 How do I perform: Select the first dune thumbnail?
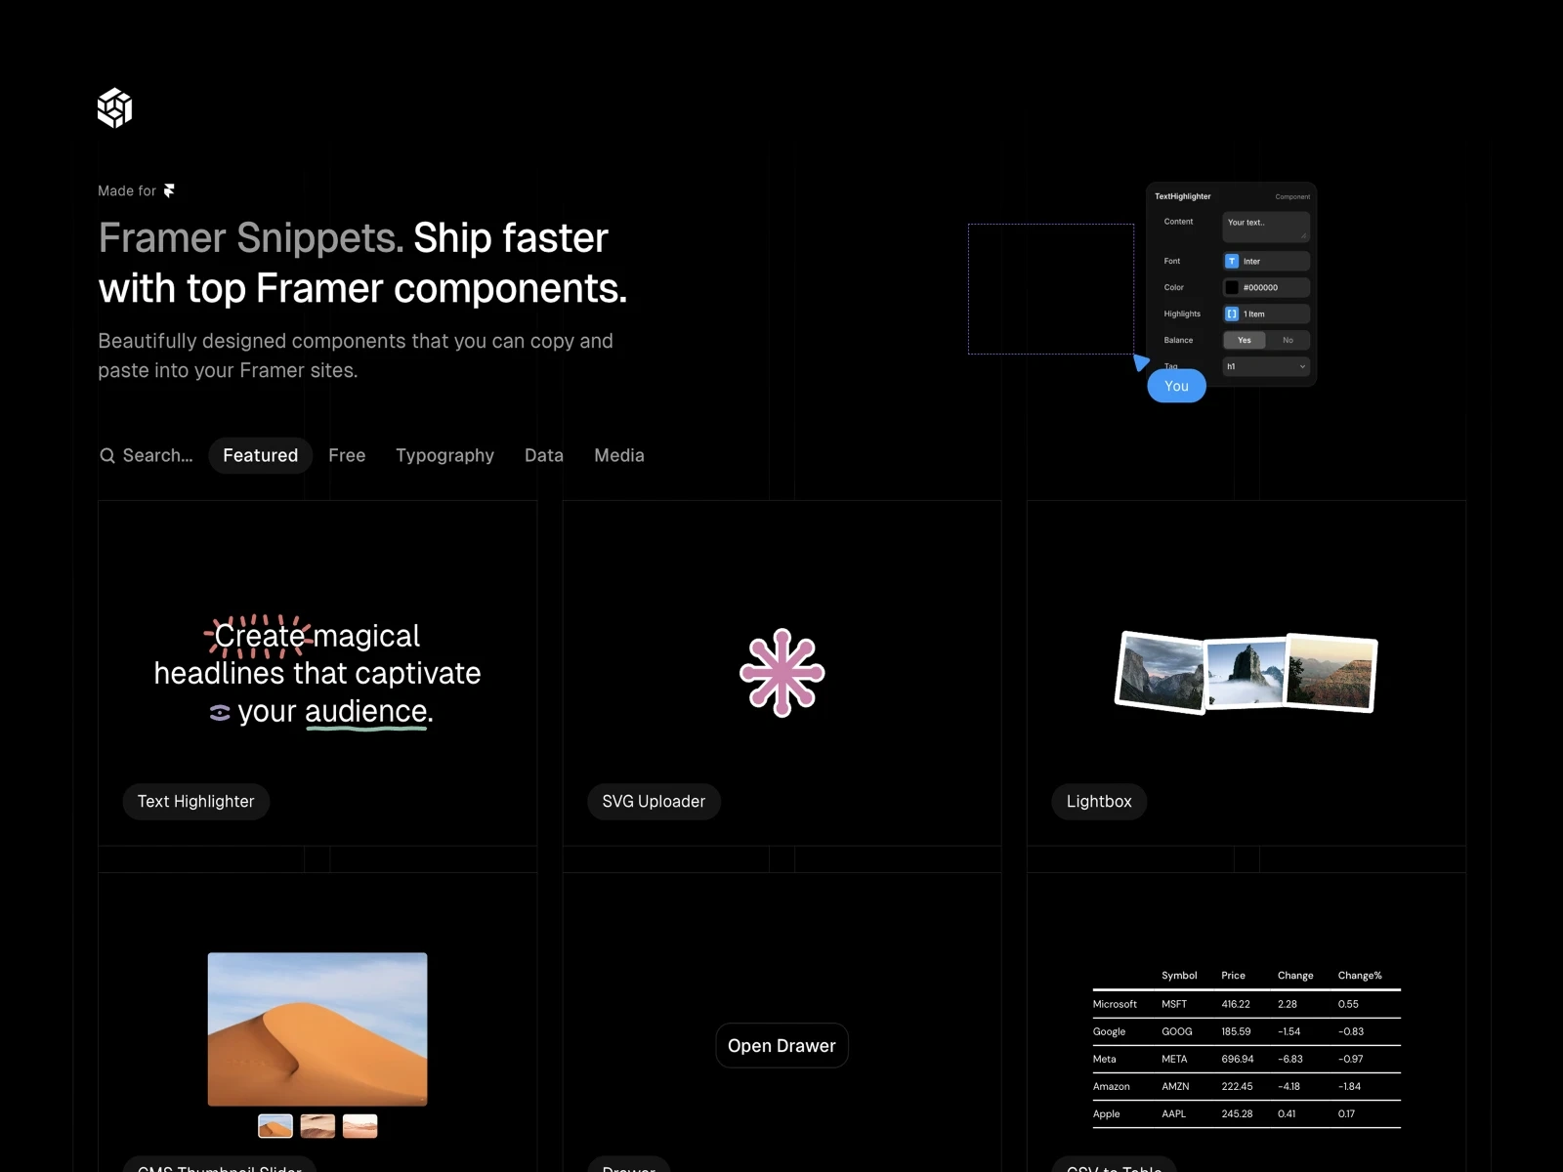[x=275, y=1126]
